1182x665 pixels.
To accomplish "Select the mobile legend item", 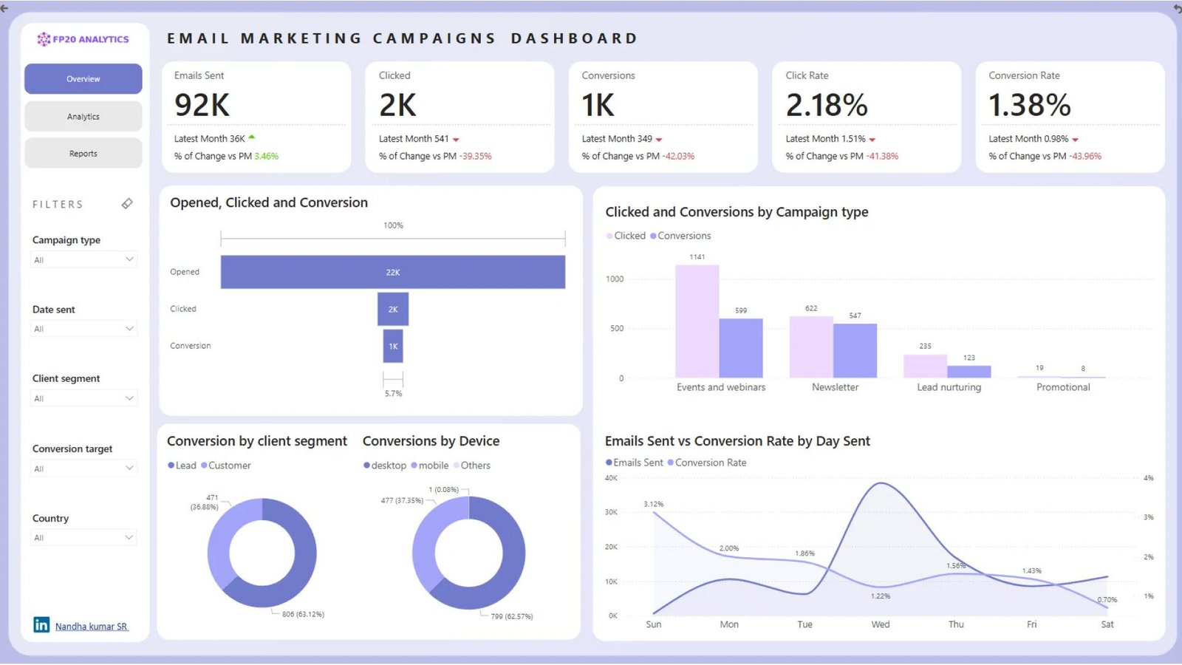I will pos(430,465).
